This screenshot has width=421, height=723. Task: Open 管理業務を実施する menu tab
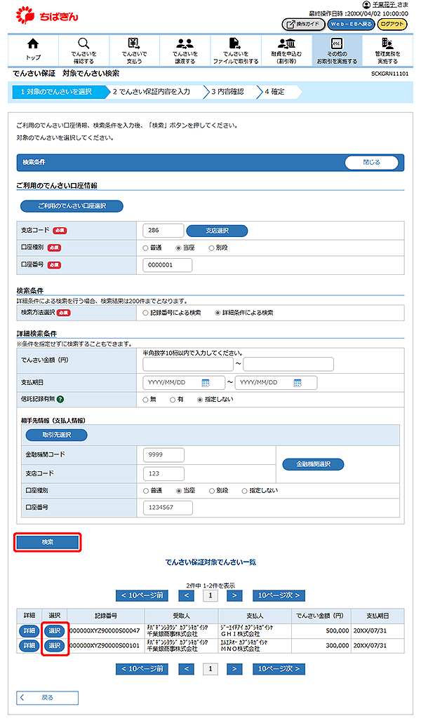(x=387, y=50)
